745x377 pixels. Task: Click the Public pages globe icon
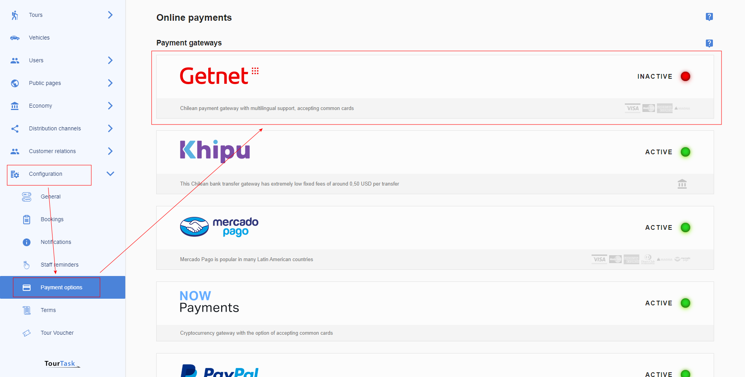(x=15, y=83)
